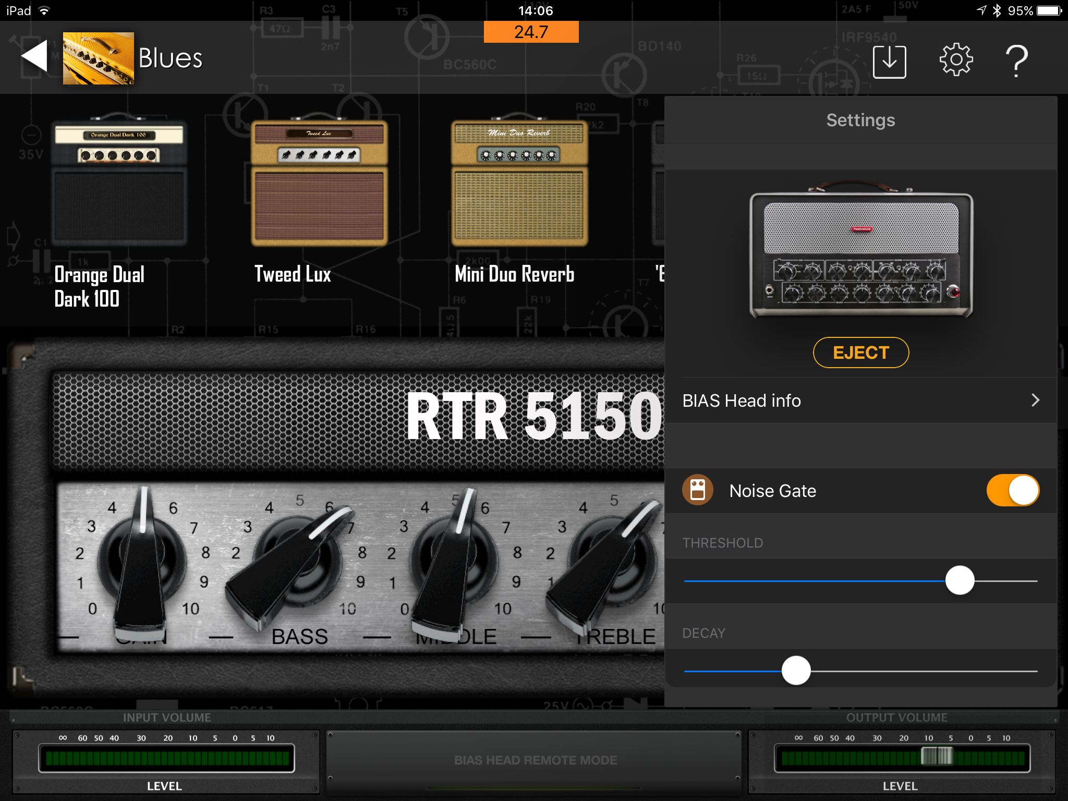Image resolution: width=1068 pixels, height=801 pixels.
Task: Disable the Noise Gate switch
Action: tap(1012, 490)
